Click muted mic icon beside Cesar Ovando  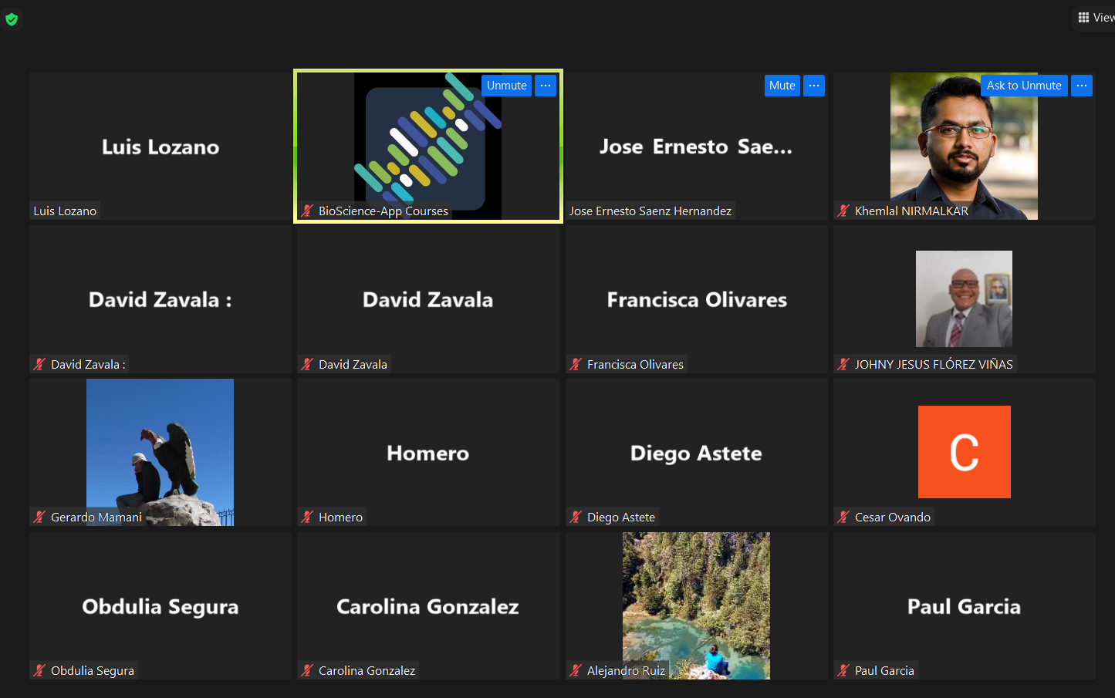pos(843,517)
